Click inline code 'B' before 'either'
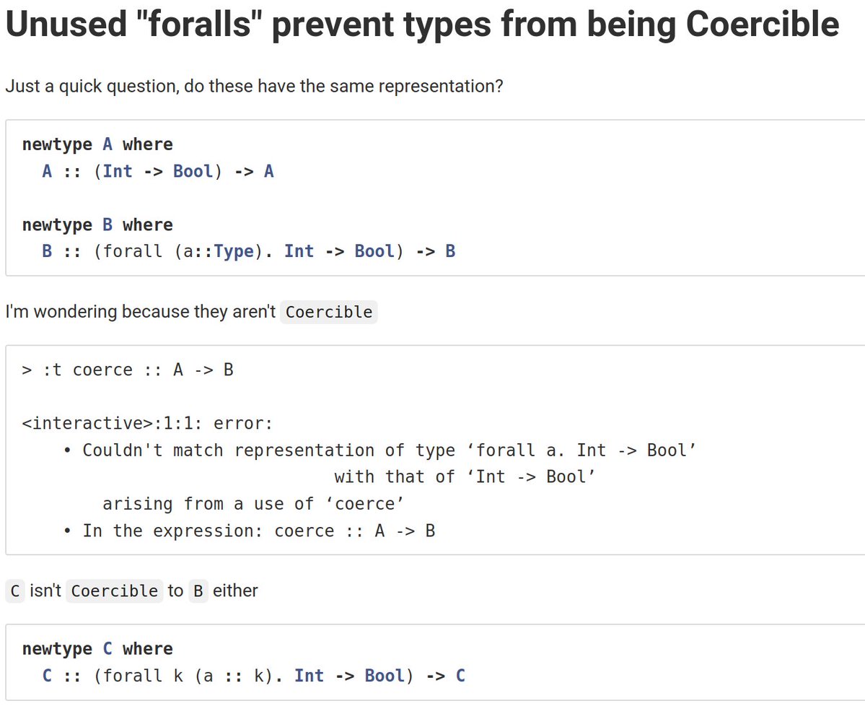The height and width of the screenshot is (719, 865). [198, 591]
